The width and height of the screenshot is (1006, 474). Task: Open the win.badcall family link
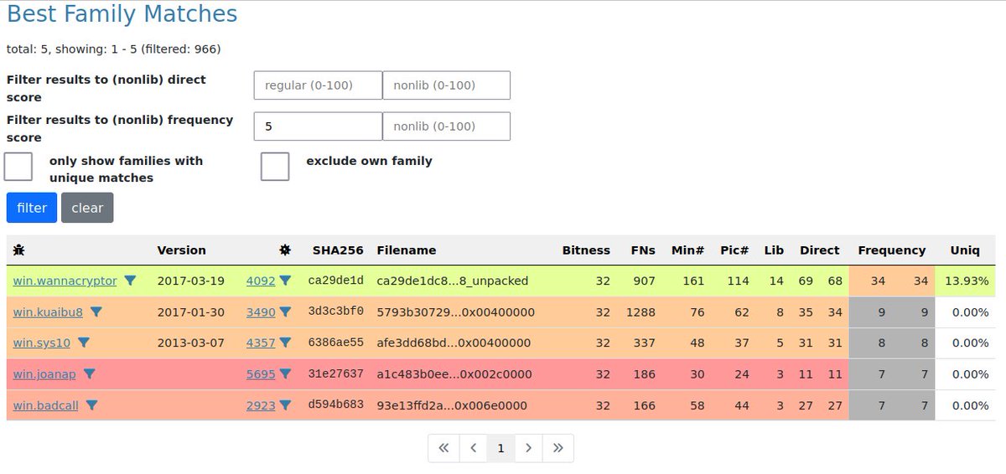pos(46,405)
